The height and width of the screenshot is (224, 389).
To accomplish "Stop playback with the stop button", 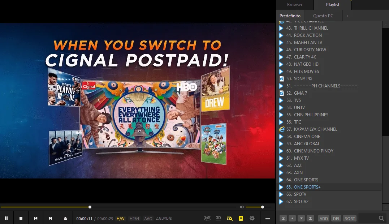I will [x=21, y=218].
